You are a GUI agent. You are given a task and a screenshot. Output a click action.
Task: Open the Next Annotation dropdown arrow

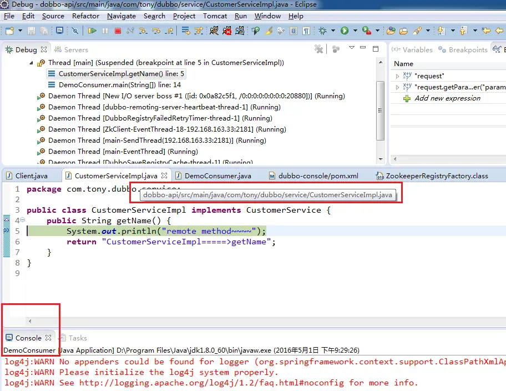(x=453, y=31)
